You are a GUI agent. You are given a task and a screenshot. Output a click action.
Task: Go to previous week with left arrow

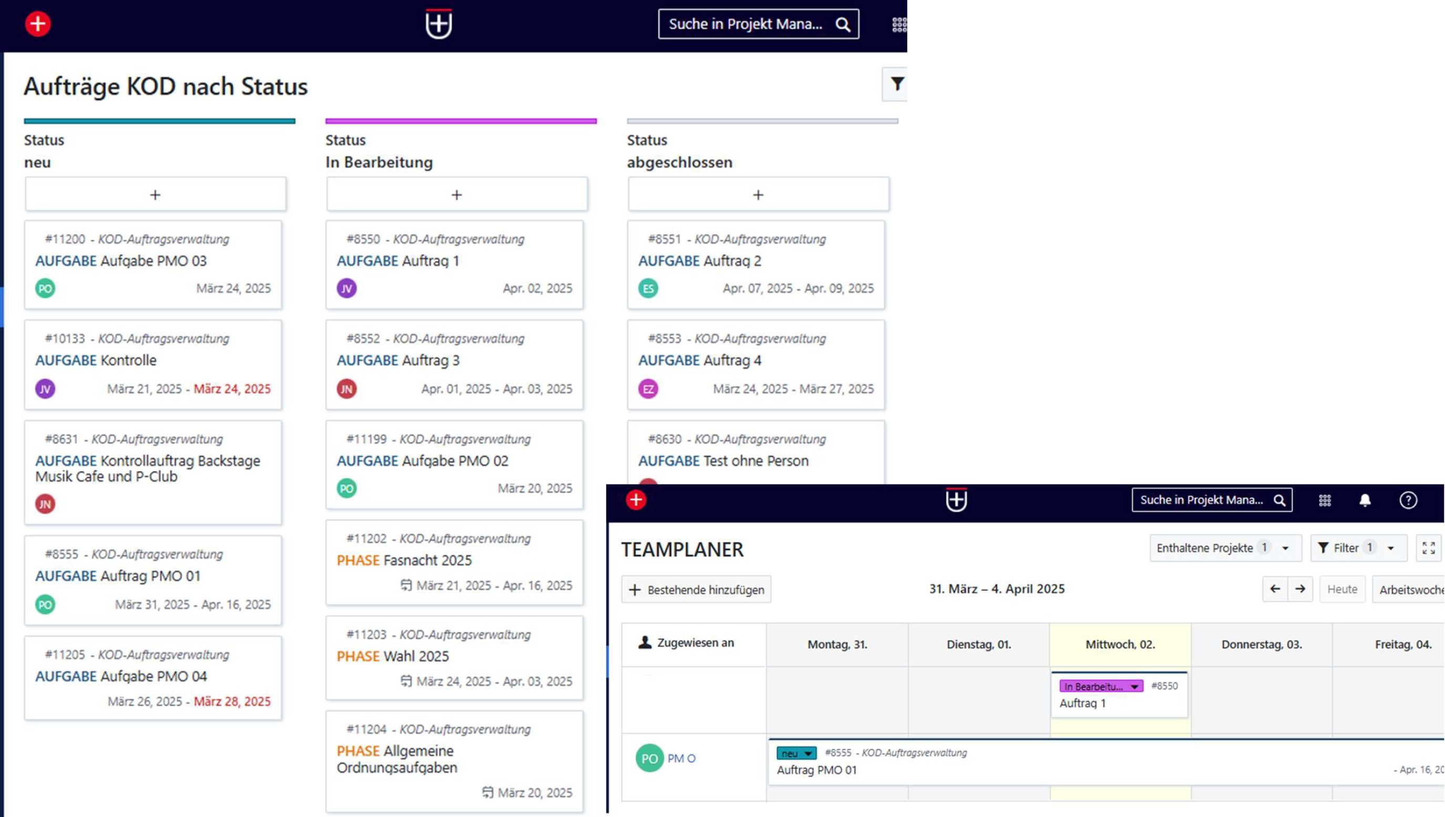tap(1275, 589)
